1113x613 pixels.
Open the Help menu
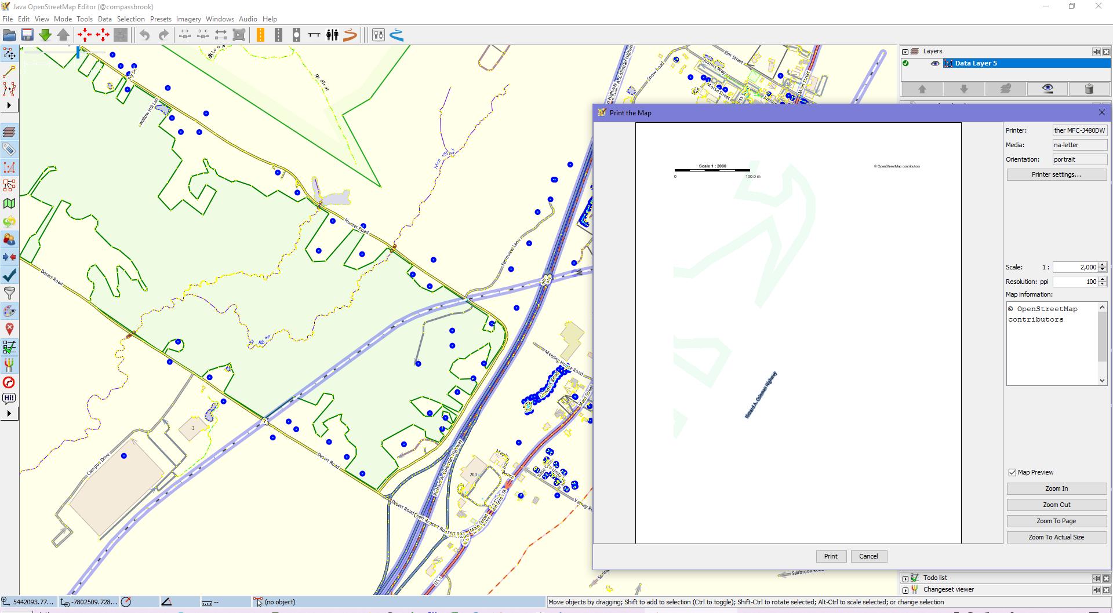[x=270, y=19]
